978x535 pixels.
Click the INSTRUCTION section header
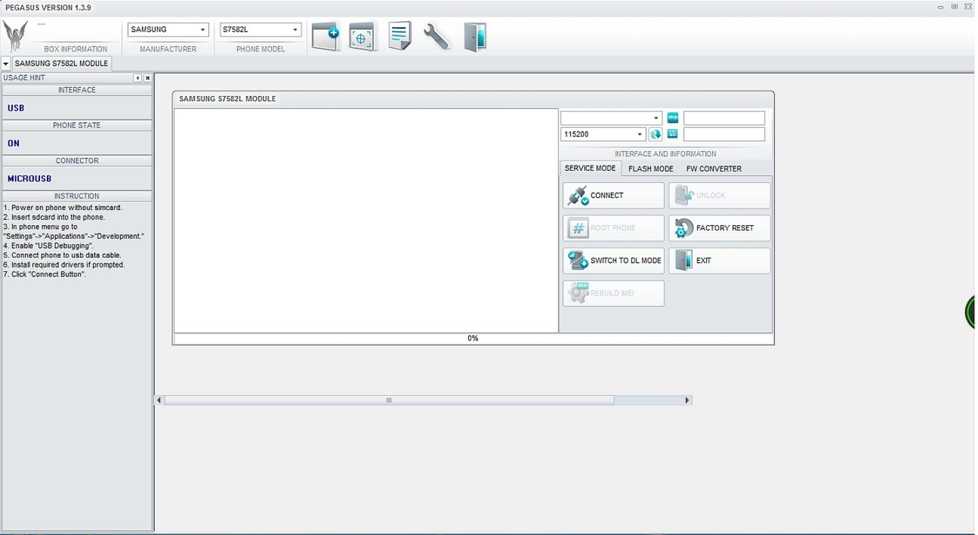point(77,196)
